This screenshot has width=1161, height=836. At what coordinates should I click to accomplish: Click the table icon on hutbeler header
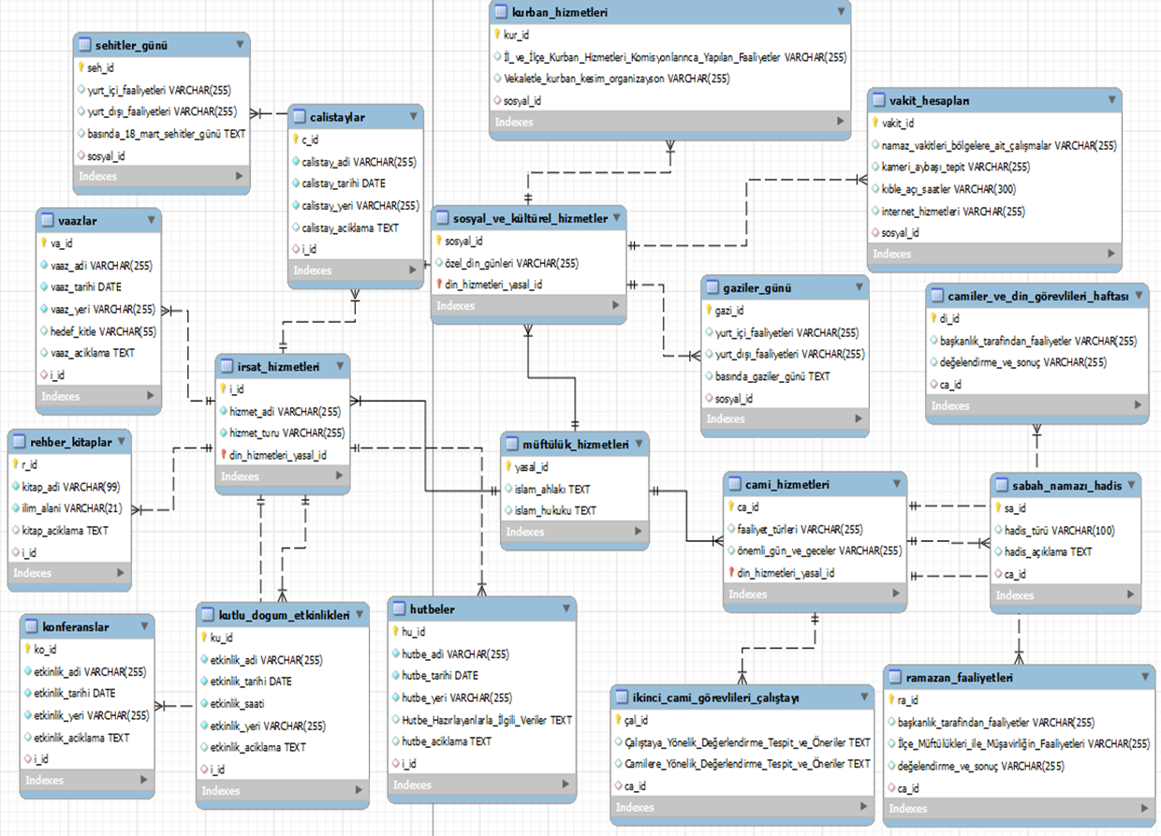click(400, 609)
